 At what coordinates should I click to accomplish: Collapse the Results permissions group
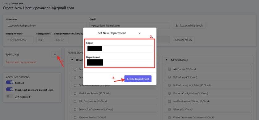tap(72, 60)
